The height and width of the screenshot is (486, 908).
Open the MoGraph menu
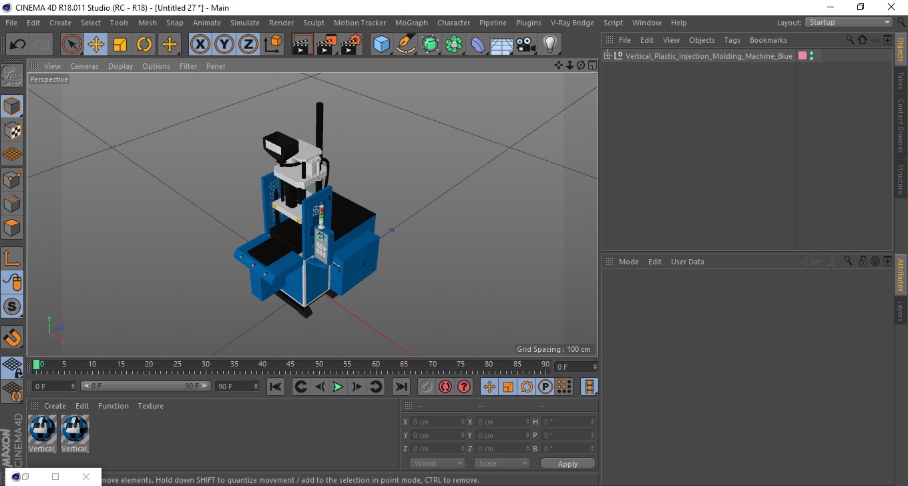(x=411, y=23)
